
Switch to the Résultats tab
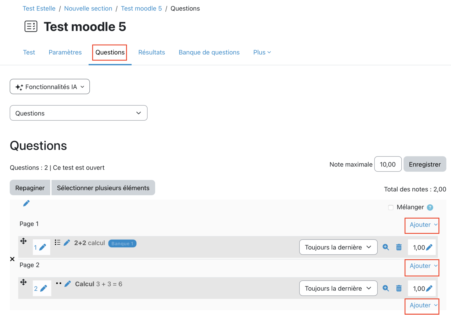[x=151, y=52]
